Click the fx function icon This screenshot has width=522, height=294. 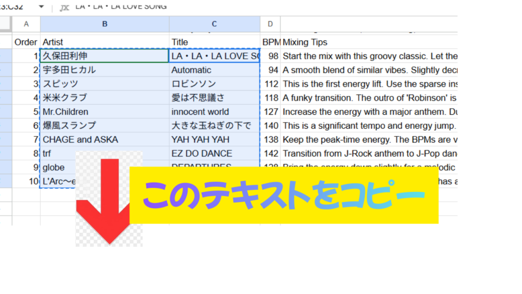64,7
